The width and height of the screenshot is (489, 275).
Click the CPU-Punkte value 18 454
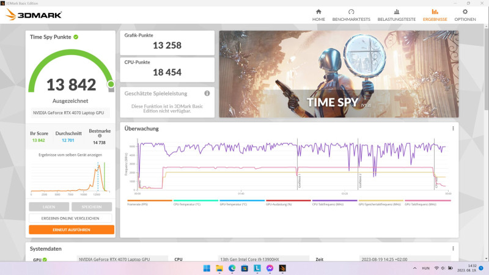tap(167, 72)
